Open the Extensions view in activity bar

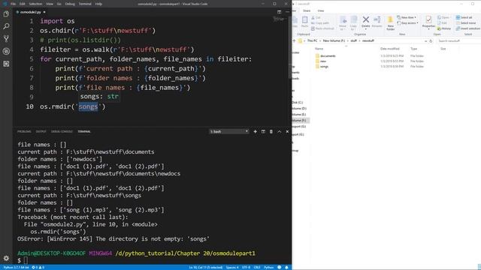(6, 64)
